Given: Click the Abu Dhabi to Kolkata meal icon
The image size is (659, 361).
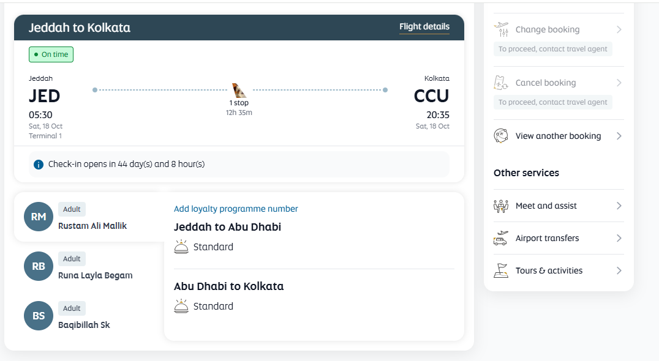Looking at the screenshot, I should pyautogui.click(x=181, y=306).
